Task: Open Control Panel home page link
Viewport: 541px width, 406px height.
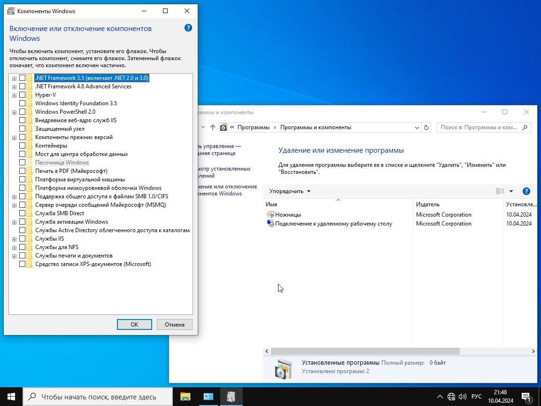Action: point(219,150)
